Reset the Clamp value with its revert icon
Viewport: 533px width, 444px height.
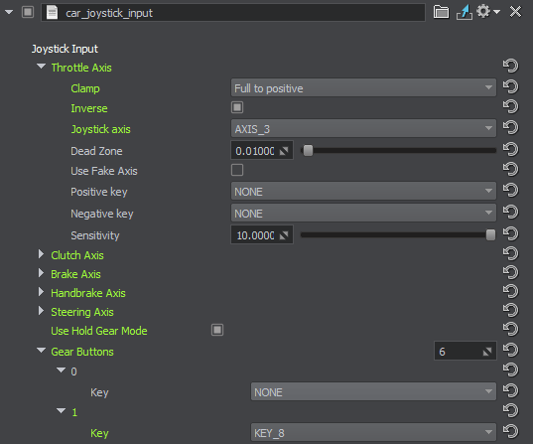click(510, 87)
